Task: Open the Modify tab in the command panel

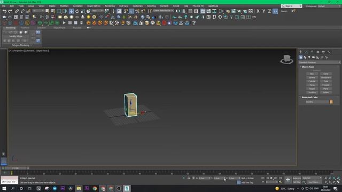Action: pyautogui.click(x=306, y=52)
